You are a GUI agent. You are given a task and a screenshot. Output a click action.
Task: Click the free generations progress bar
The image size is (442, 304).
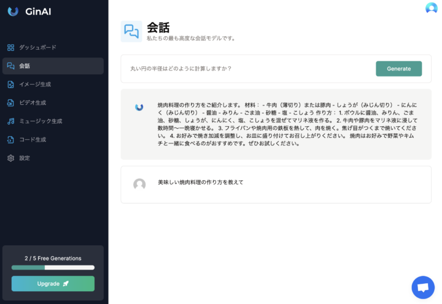pyautogui.click(x=53, y=267)
